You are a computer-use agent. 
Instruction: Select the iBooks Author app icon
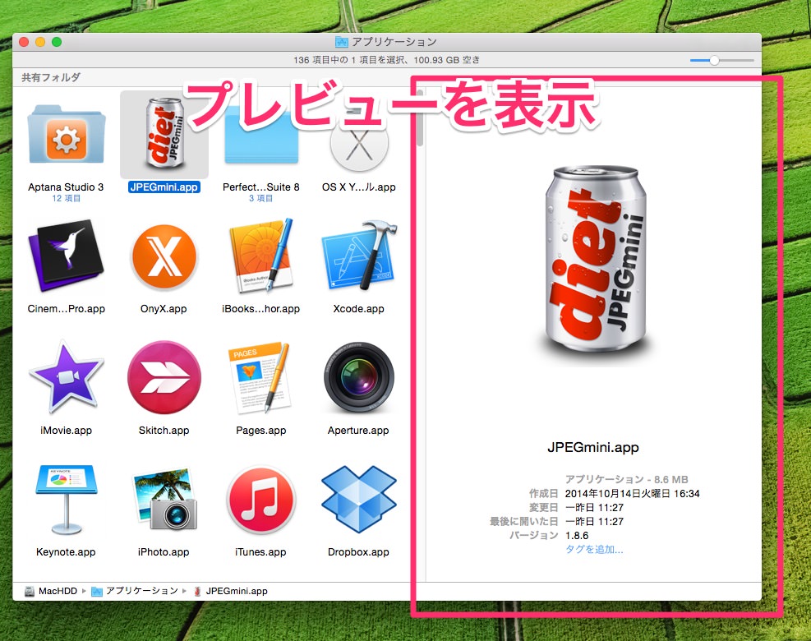261,255
